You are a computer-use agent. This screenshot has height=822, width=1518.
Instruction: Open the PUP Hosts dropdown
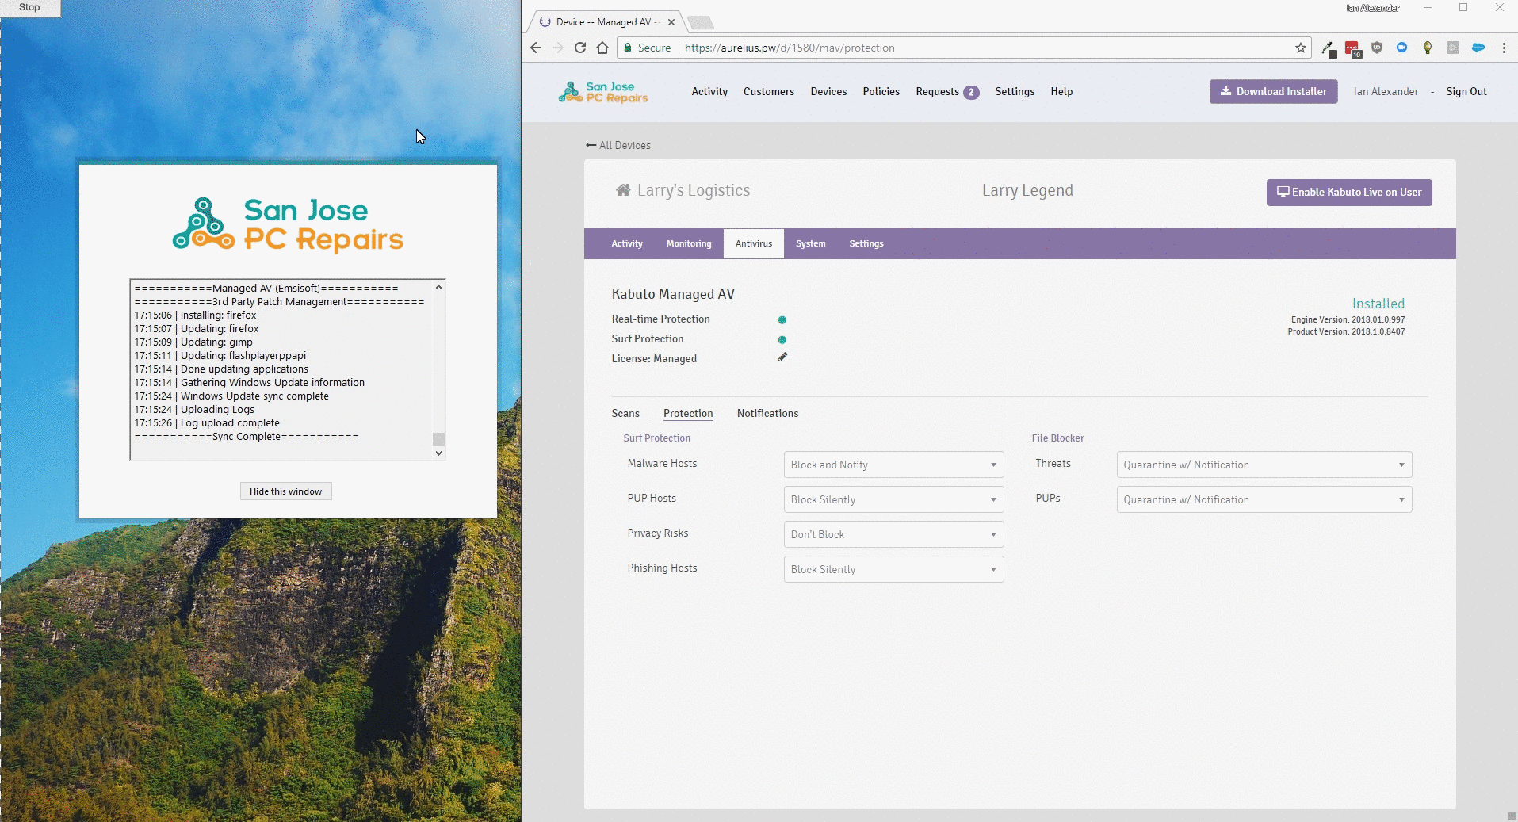pyautogui.click(x=893, y=499)
